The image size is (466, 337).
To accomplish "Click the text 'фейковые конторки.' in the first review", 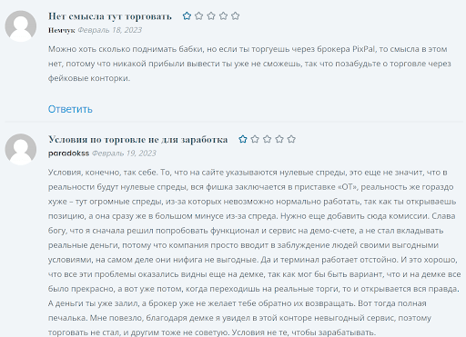I will click(89, 78).
